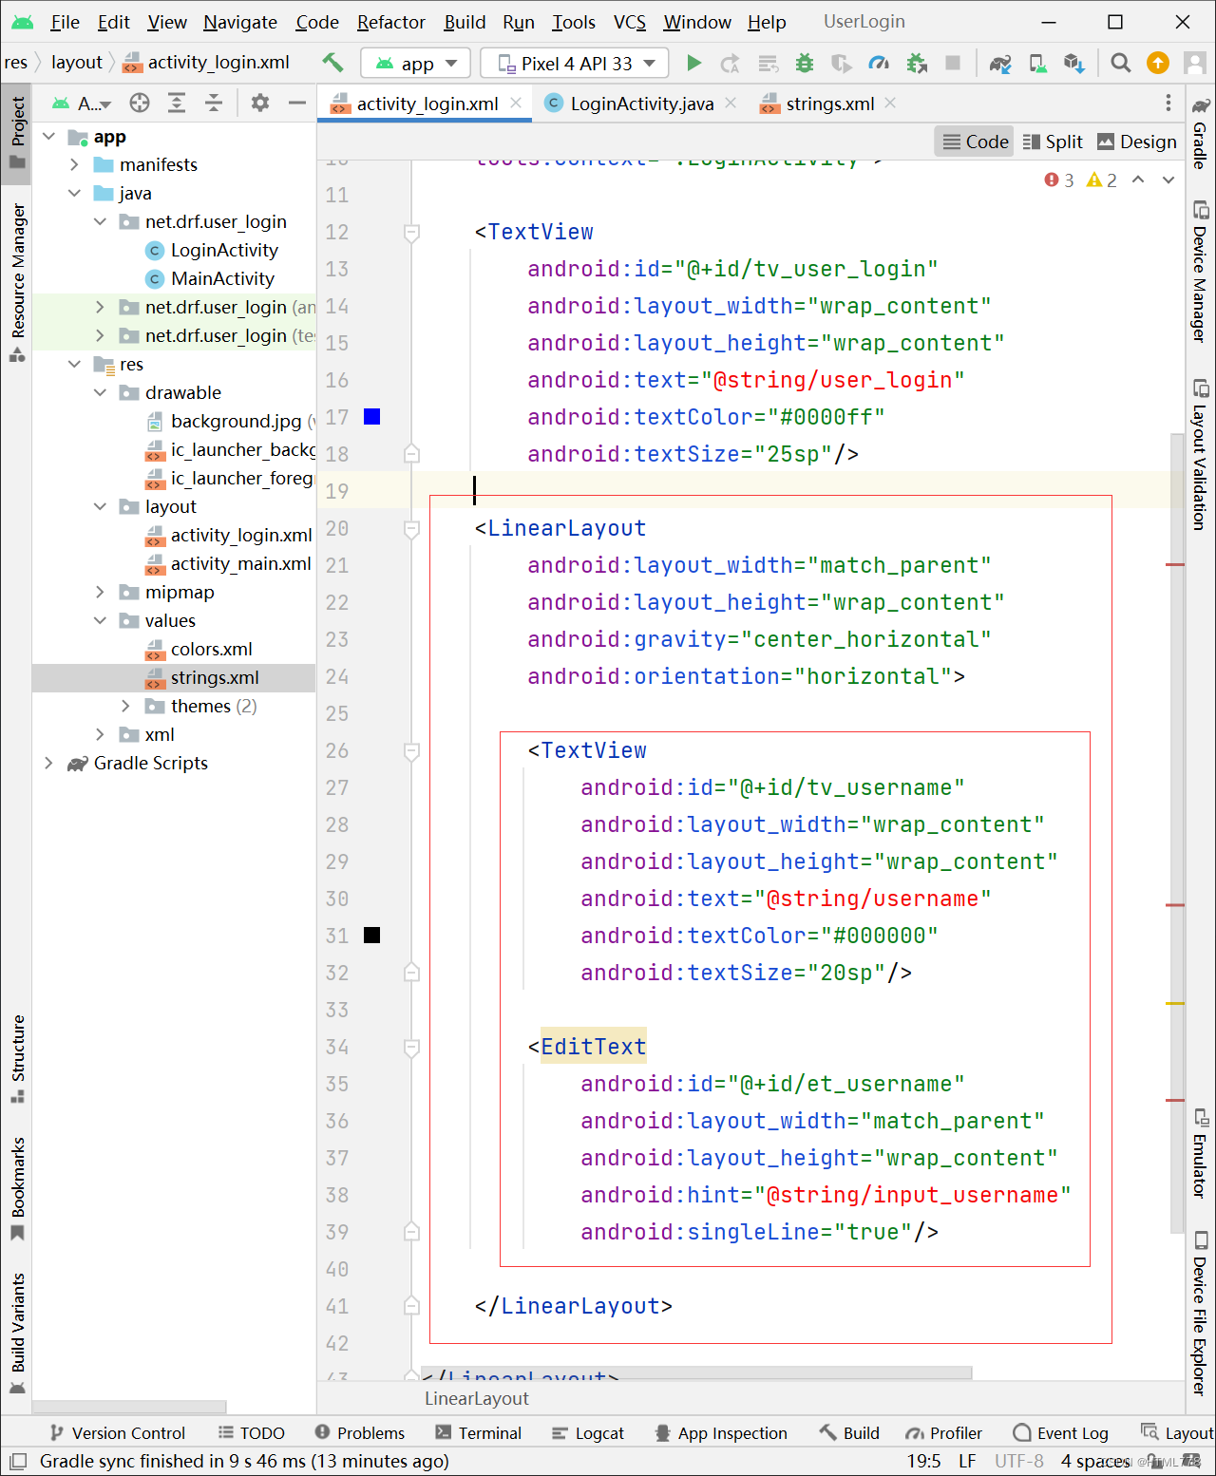
Task: Open Version Control tool window
Action: click(118, 1433)
